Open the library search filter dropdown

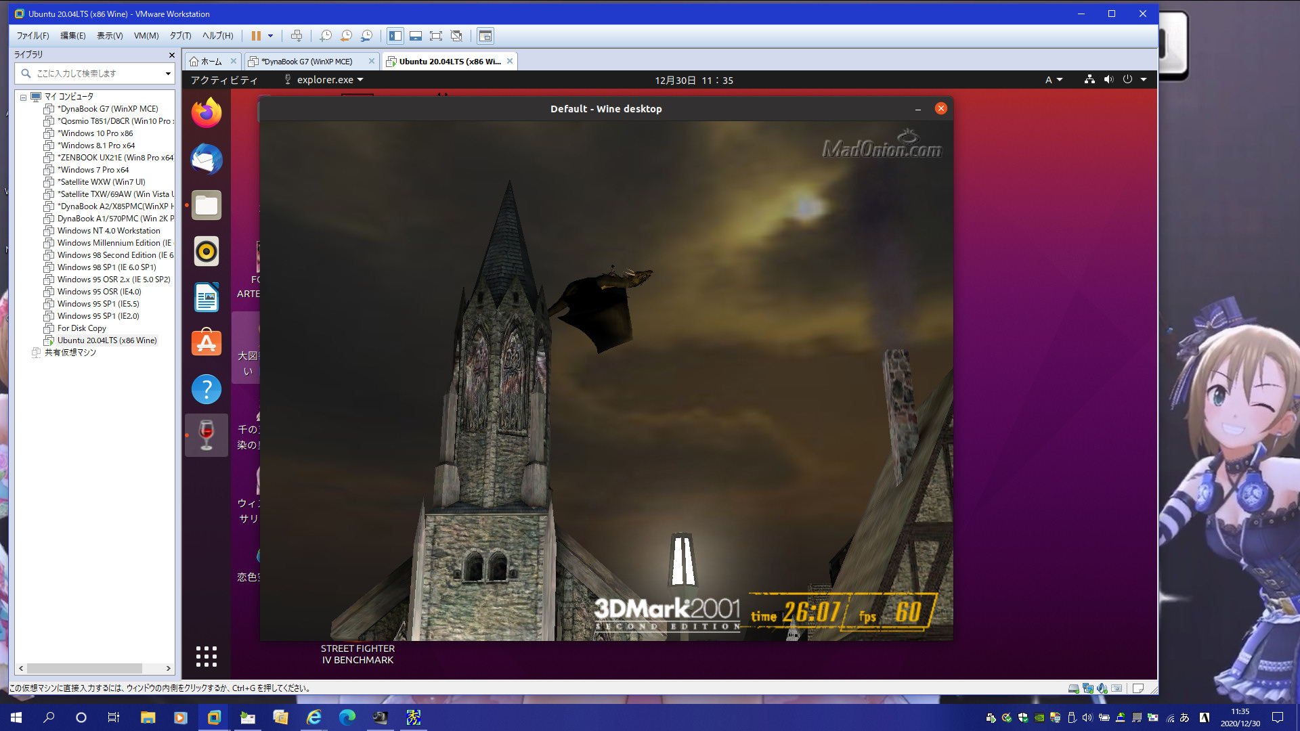[168, 73]
